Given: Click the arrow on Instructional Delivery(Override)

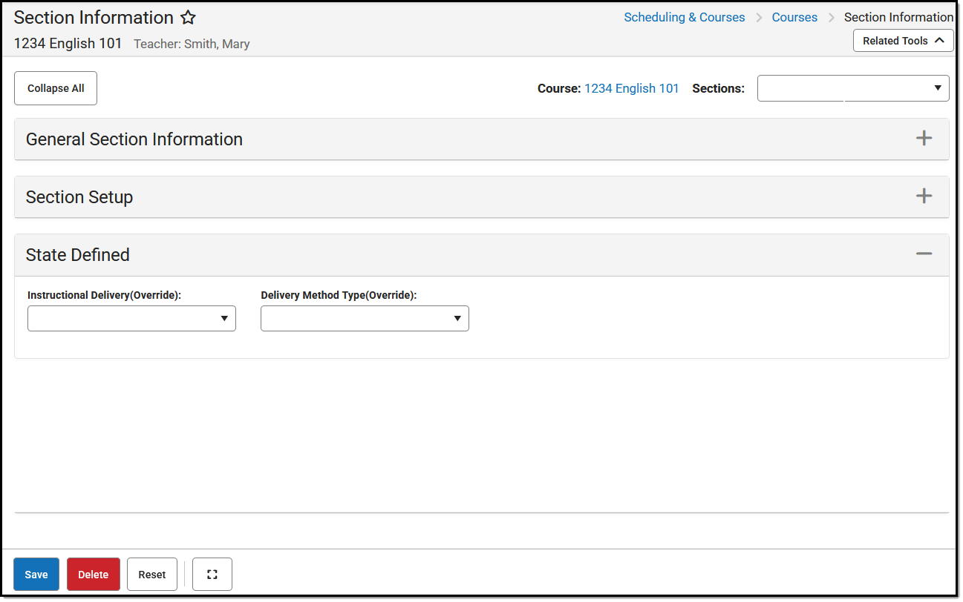Looking at the screenshot, I should [224, 318].
